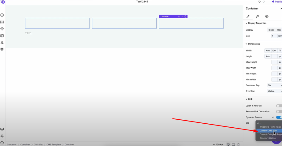This screenshot has height=146, width=282.
Task: Set Height to Auto
Action: click(268, 56)
